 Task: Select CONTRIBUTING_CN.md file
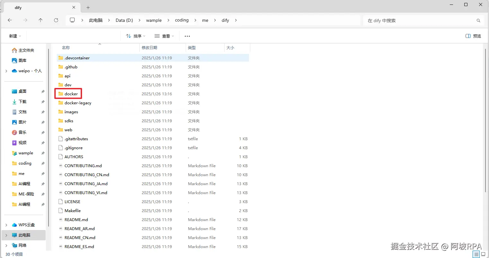click(x=153, y=175)
